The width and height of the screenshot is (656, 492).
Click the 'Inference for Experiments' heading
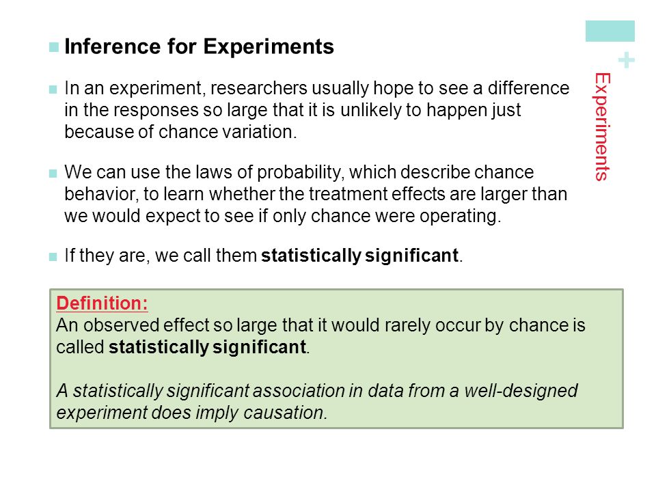(x=199, y=46)
